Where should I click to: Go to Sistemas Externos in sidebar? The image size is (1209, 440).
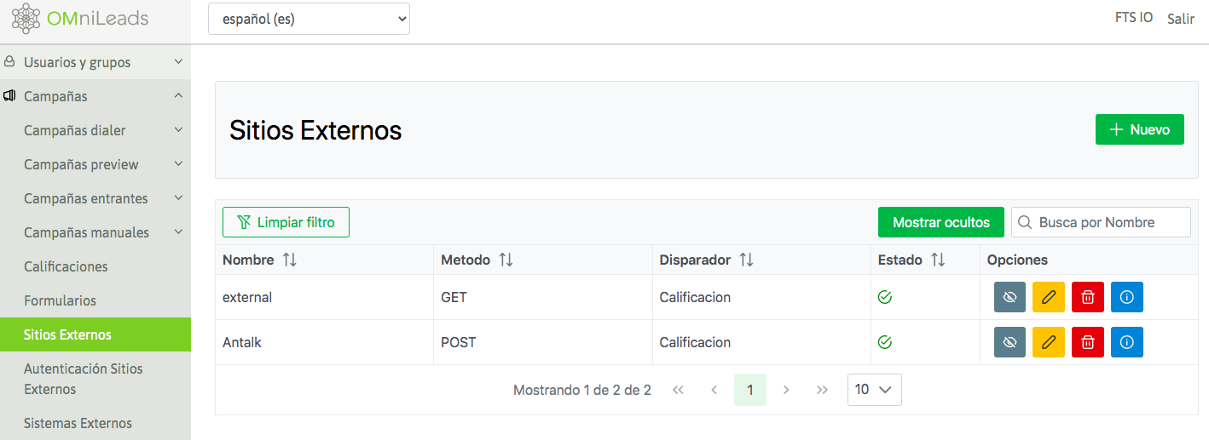point(78,423)
